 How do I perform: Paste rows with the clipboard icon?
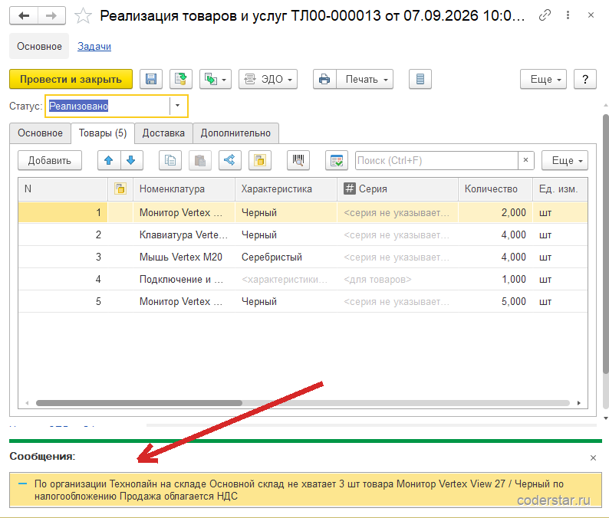(200, 160)
